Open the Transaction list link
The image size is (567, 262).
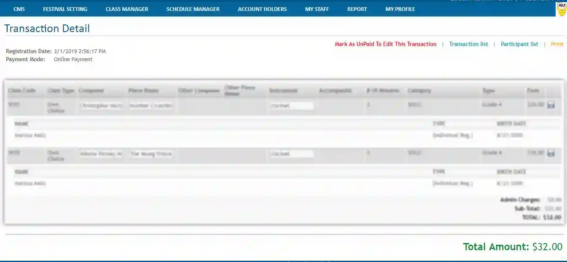[468, 44]
